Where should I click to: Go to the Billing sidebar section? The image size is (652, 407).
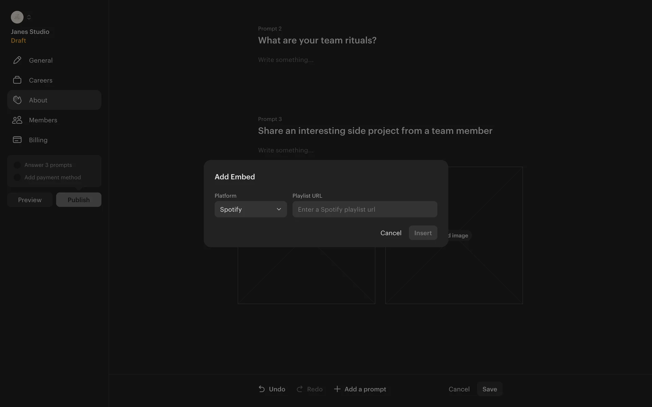click(38, 140)
